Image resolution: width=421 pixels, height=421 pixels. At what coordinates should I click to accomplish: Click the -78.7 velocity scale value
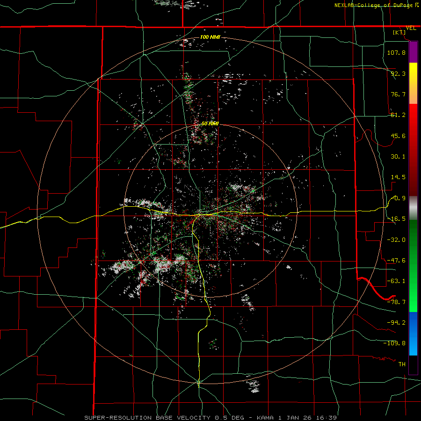(396, 302)
